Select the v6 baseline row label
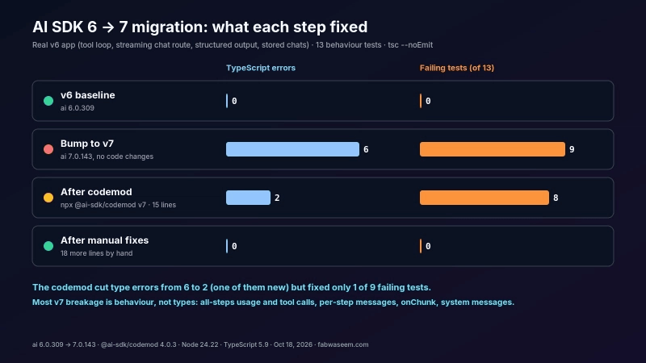This screenshot has width=646, height=363. click(x=88, y=95)
